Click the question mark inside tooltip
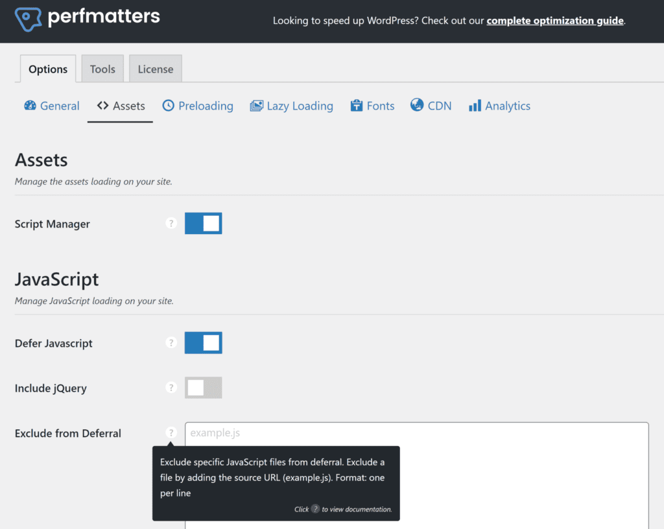 (315, 509)
